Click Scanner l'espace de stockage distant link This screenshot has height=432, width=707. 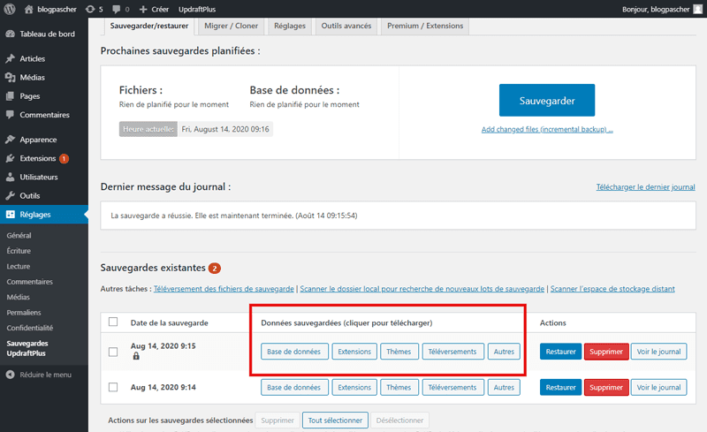pyautogui.click(x=612, y=289)
